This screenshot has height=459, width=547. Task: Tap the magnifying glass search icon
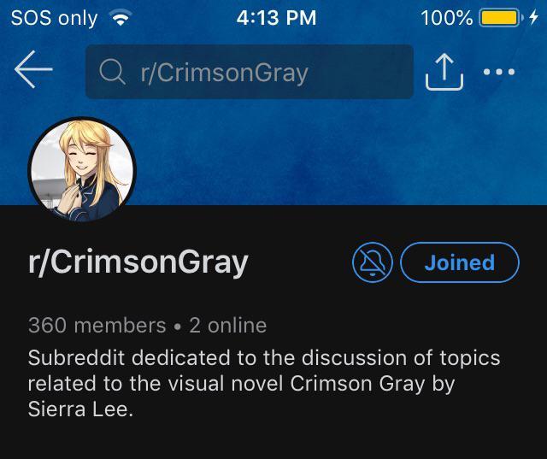click(112, 72)
